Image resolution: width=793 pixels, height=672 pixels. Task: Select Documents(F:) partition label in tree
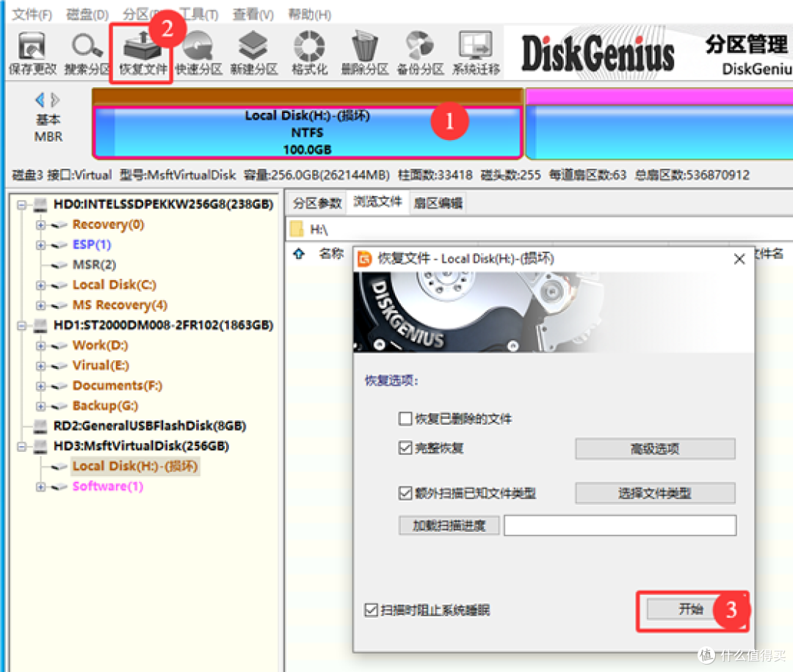point(117,387)
